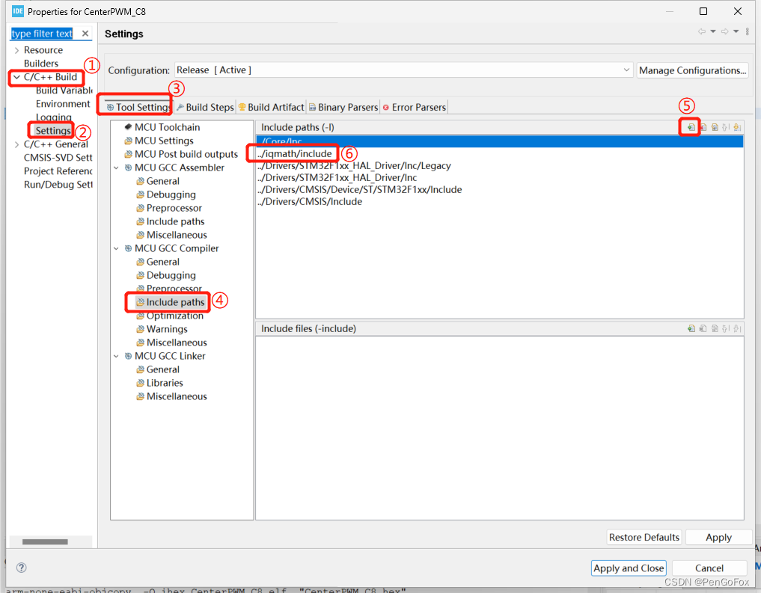This screenshot has width=761, height=593.
Task: Select Compiler Warnings settings
Action: [x=162, y=329]
